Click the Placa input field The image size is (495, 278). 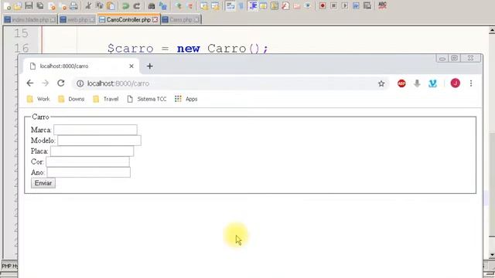tap(92, 151)
